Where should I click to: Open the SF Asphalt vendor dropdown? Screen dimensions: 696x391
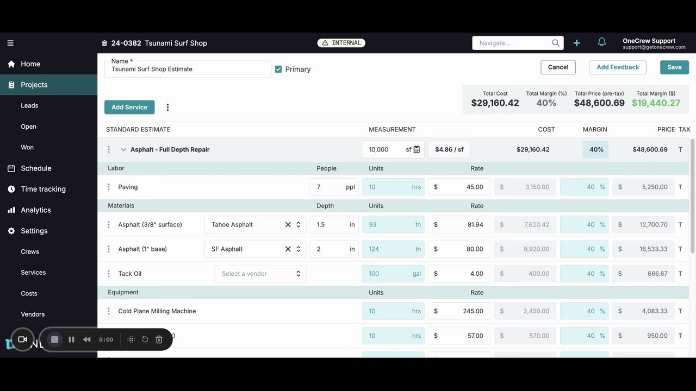pyautogui.click(x=299, y=249)
